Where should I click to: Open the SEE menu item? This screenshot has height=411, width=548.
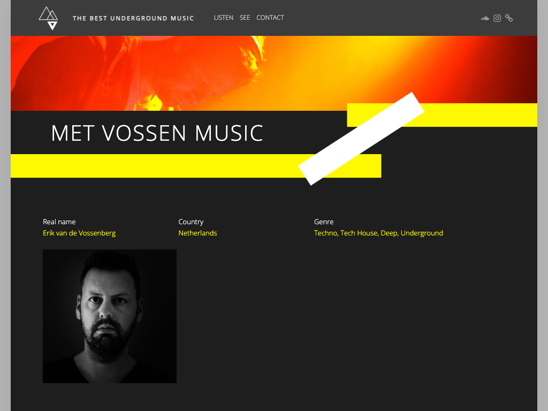(245, 18)
